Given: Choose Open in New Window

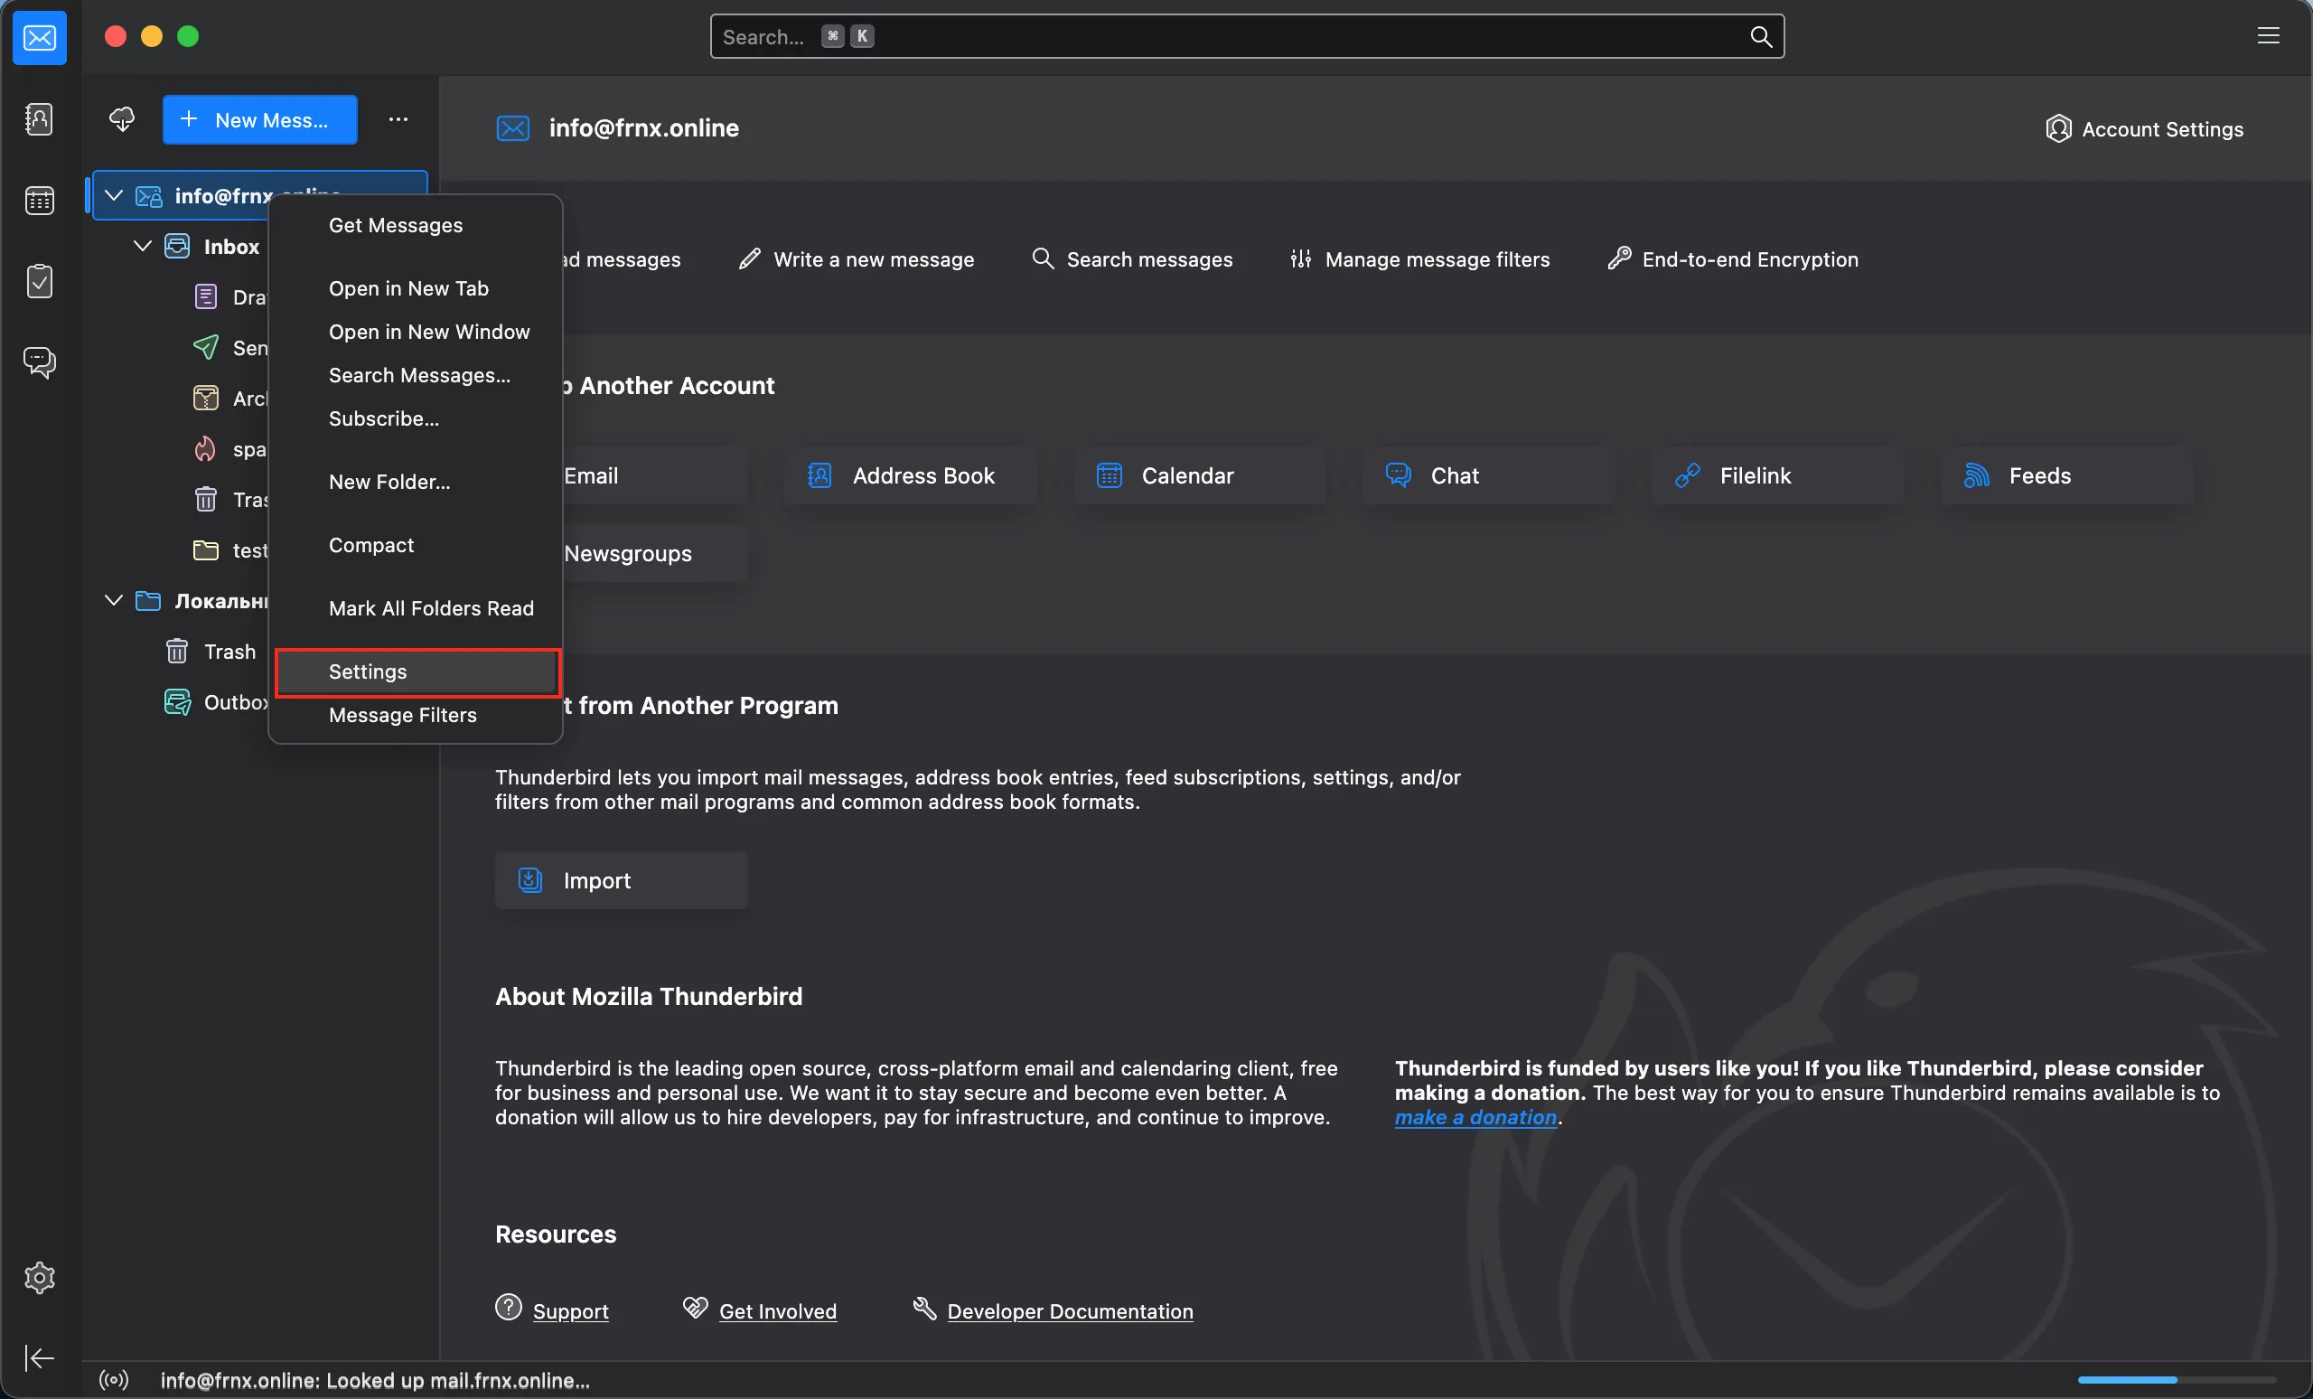Looking at the screenshot, I should click(x=416, y=332).
